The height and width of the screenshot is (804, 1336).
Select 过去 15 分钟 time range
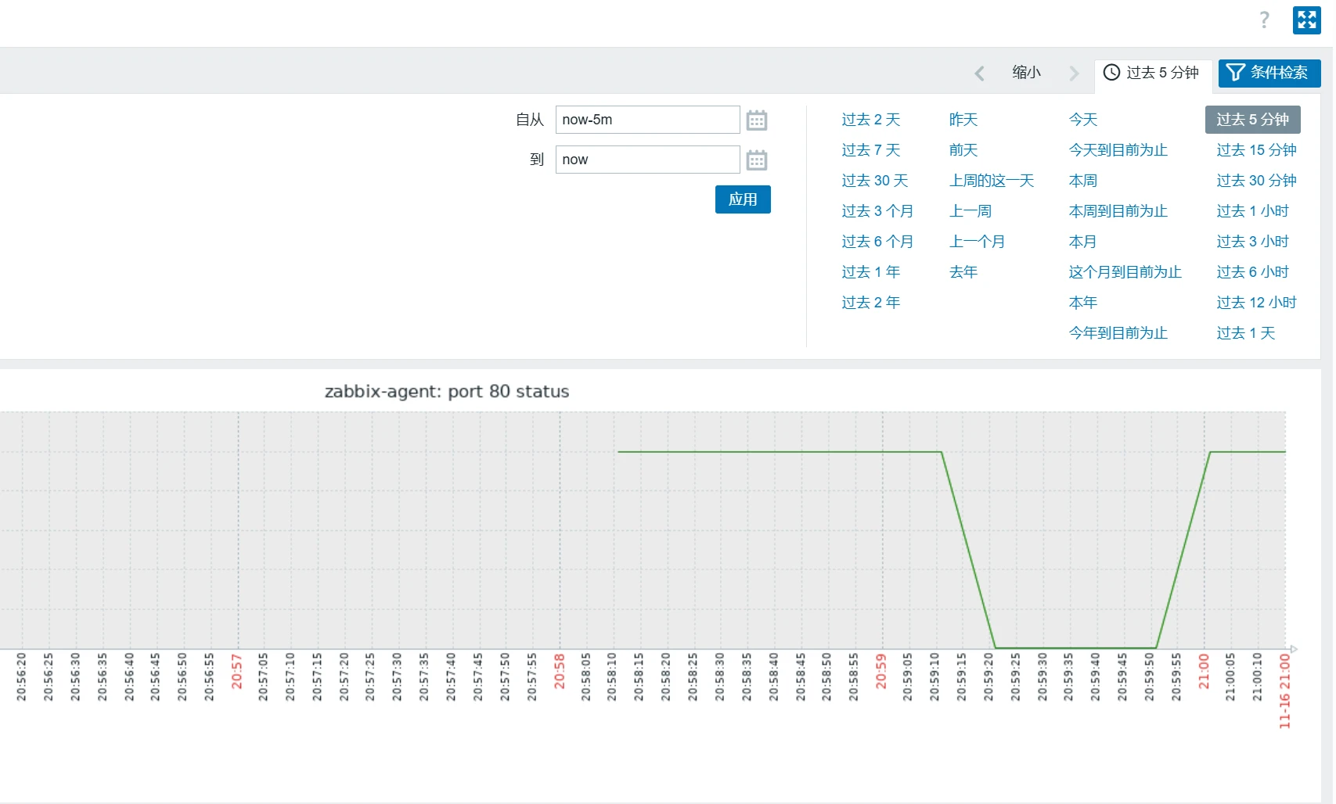[1255, 150]
